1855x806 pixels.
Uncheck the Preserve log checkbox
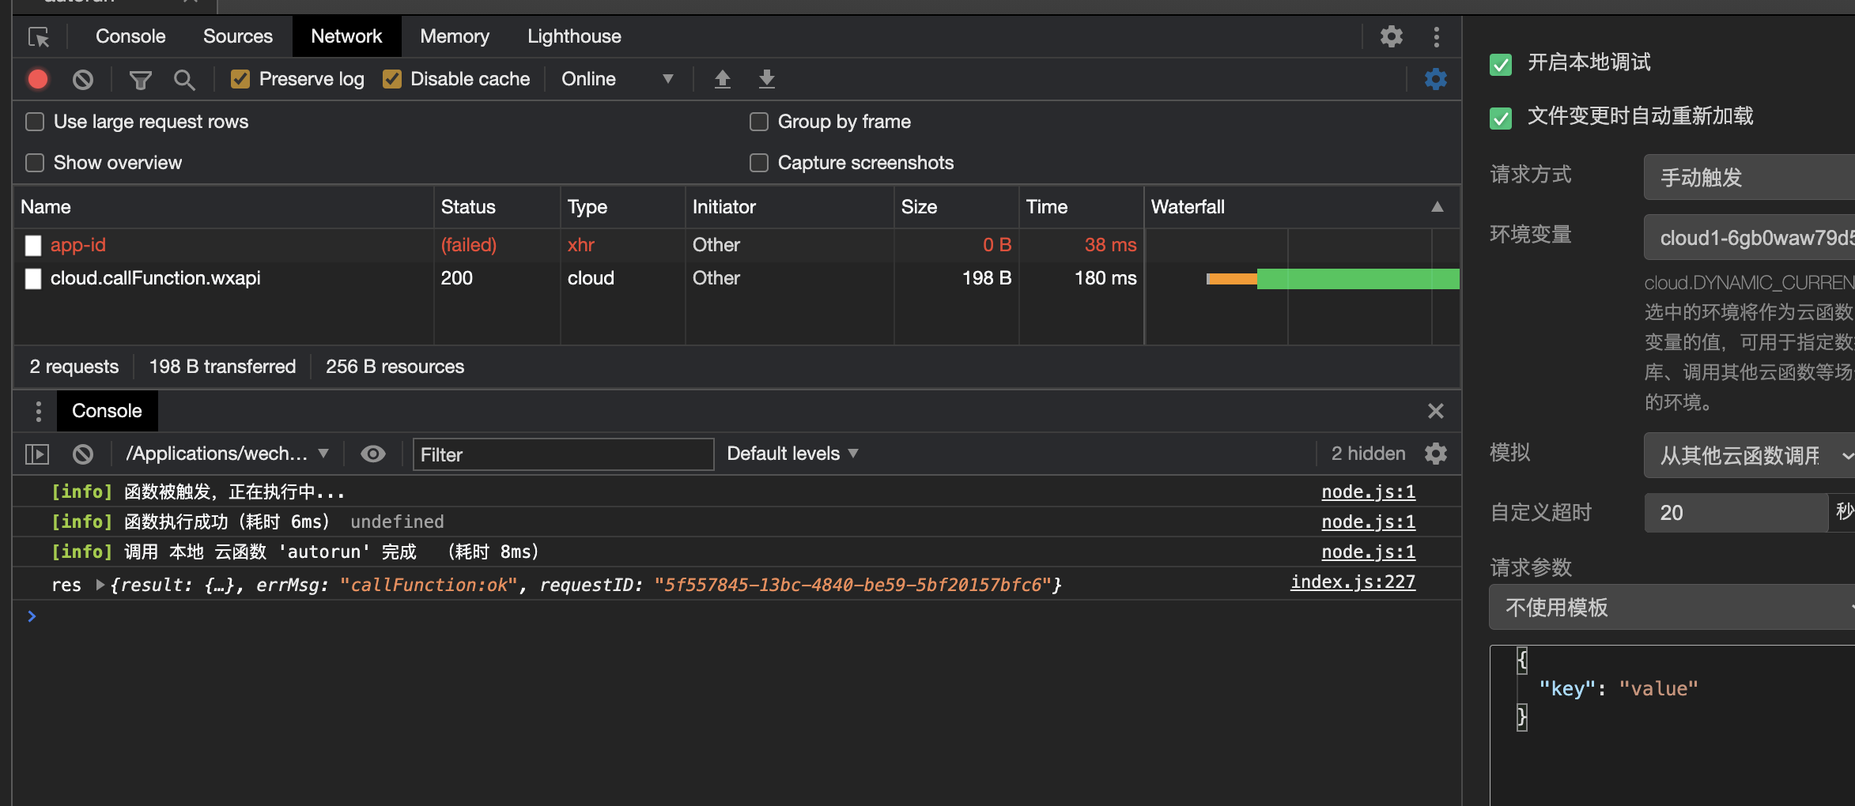click(x=240, y=79)
